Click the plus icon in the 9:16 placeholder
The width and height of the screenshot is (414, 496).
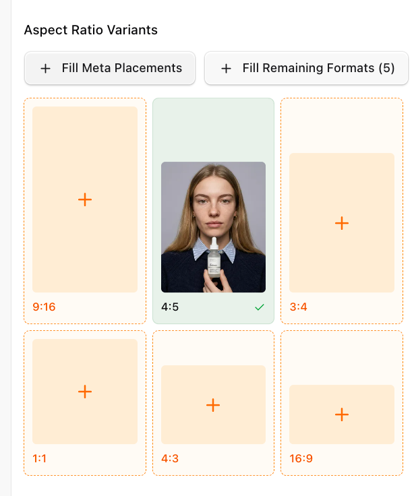pyautogui.click(x=85, y=199)
